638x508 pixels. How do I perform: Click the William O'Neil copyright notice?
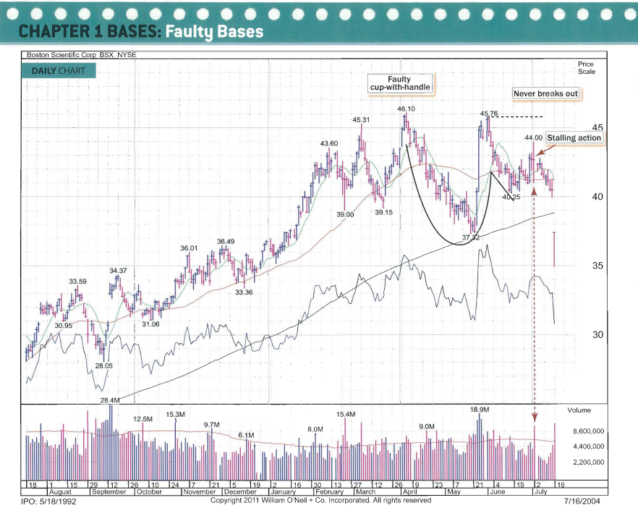point(320,500)
